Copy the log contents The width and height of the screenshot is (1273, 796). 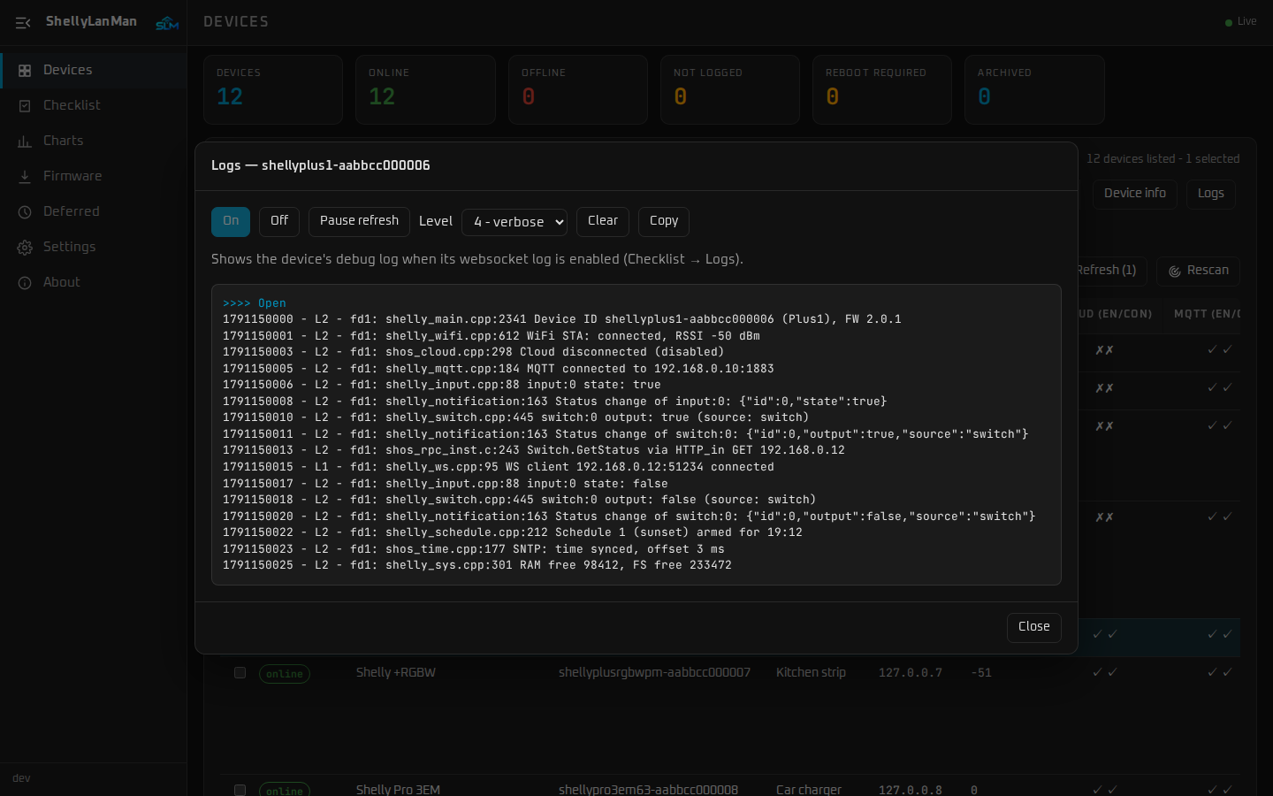point(664,221)
